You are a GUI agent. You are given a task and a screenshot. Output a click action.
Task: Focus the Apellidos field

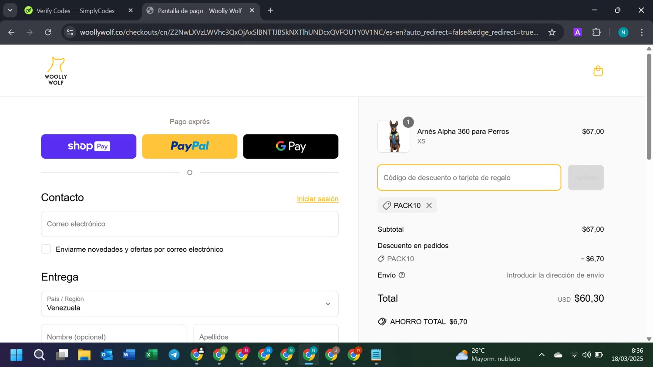pyautogui.click(x=266, y=334)
